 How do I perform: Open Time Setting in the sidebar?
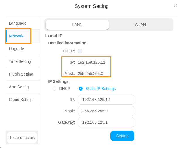pyautogui.click(x=20, y=61)
